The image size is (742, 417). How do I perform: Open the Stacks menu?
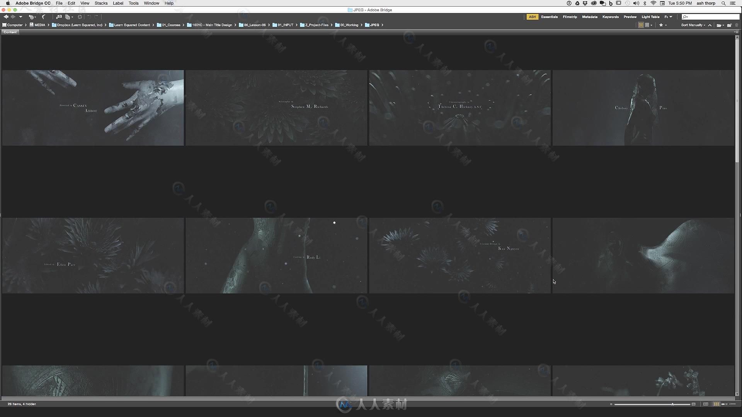101,3
